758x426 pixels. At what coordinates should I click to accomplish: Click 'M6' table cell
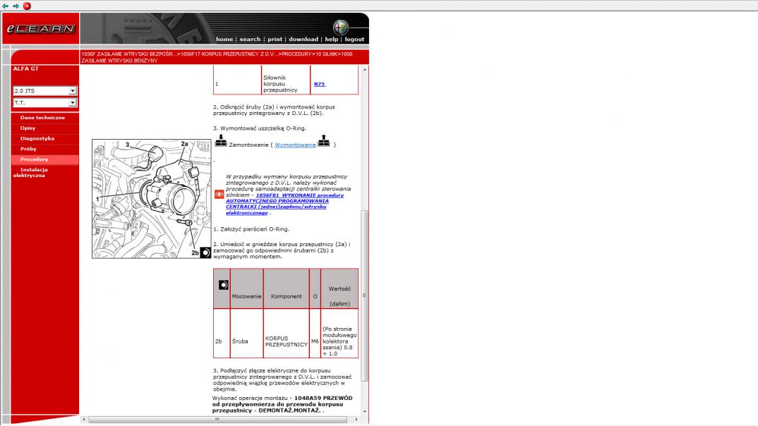point(315,334)
